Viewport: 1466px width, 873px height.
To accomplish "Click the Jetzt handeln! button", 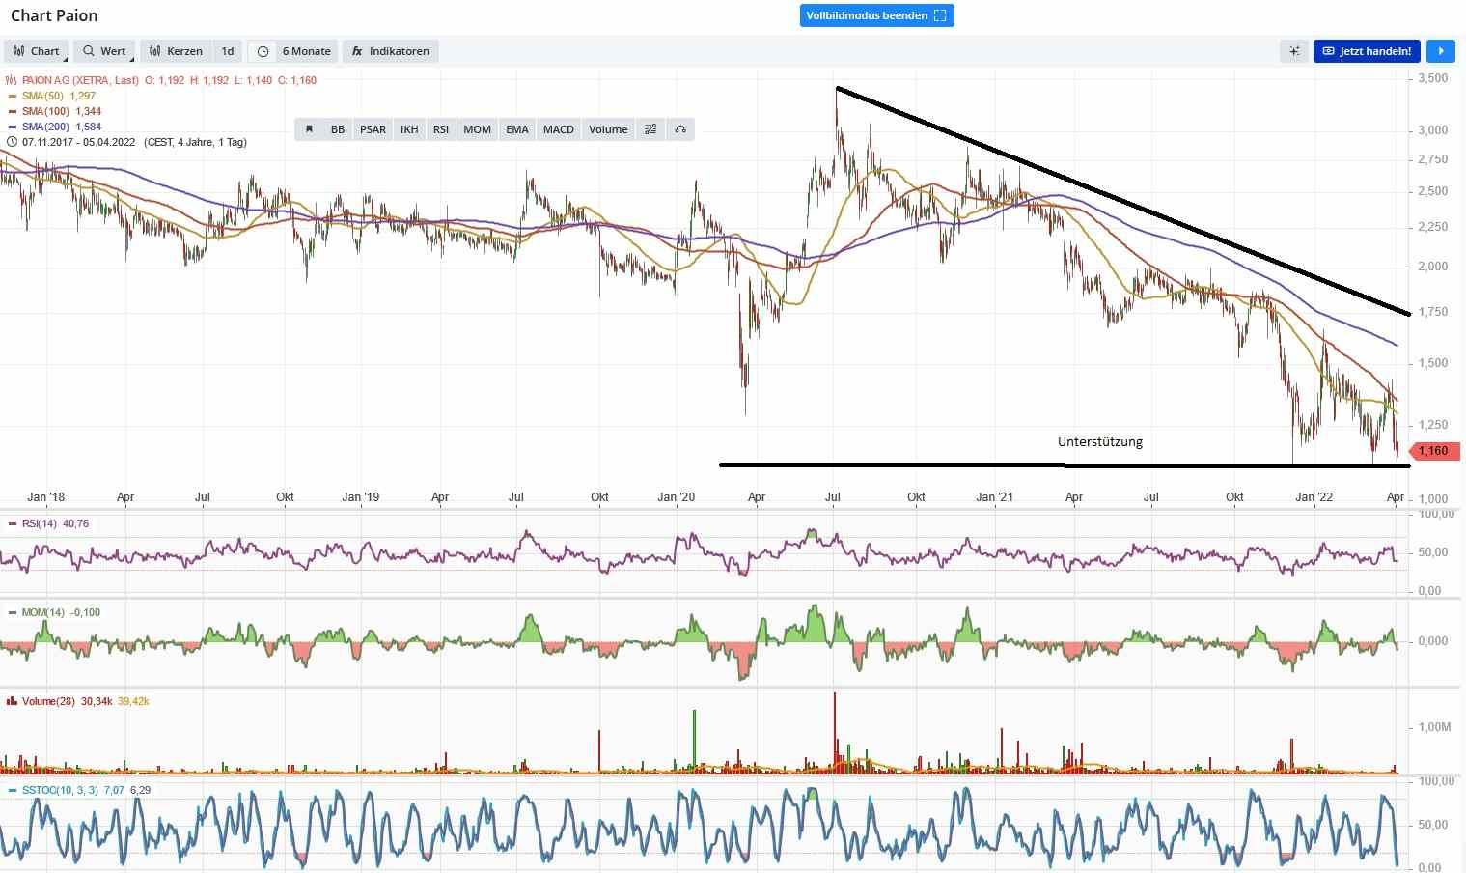I will (x=1367, y=51).
